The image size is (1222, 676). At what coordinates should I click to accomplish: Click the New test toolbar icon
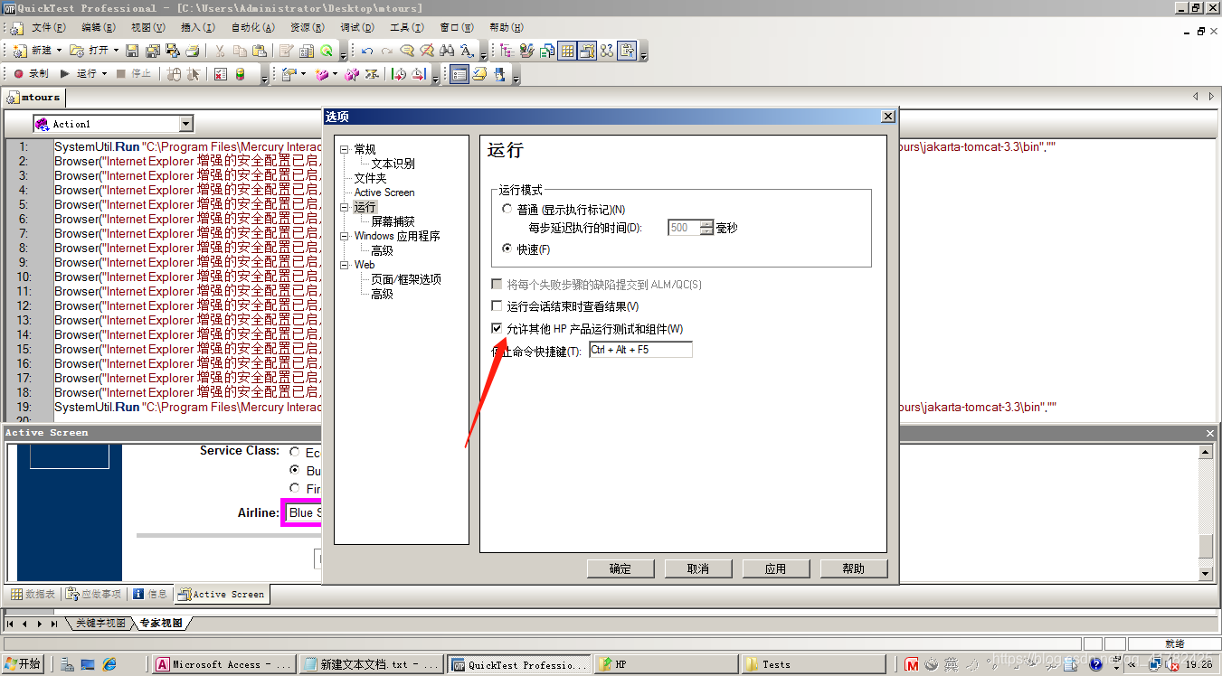[x=19, y=51]
